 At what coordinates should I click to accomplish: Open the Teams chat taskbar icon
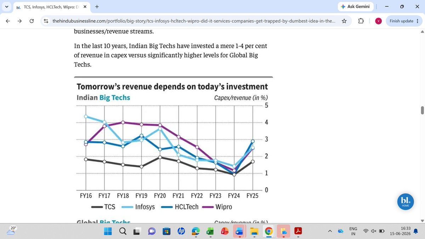[152, 231]
